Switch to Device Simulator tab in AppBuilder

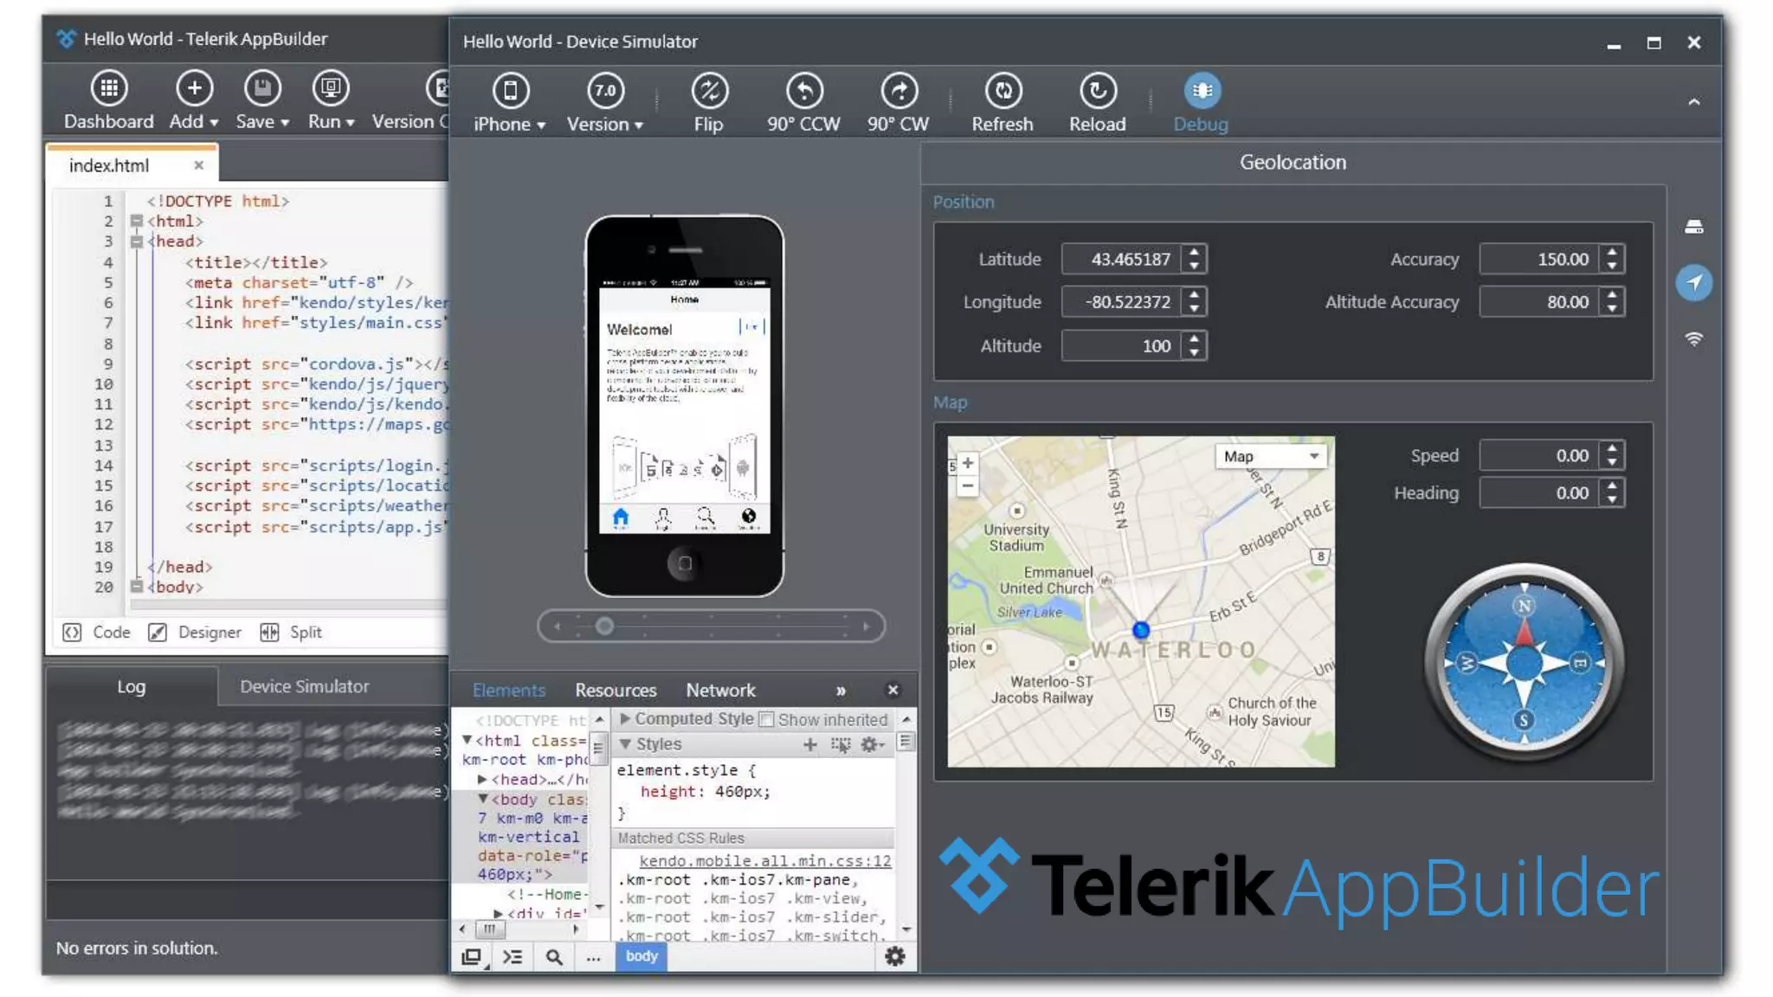click(x=305, y=686)
